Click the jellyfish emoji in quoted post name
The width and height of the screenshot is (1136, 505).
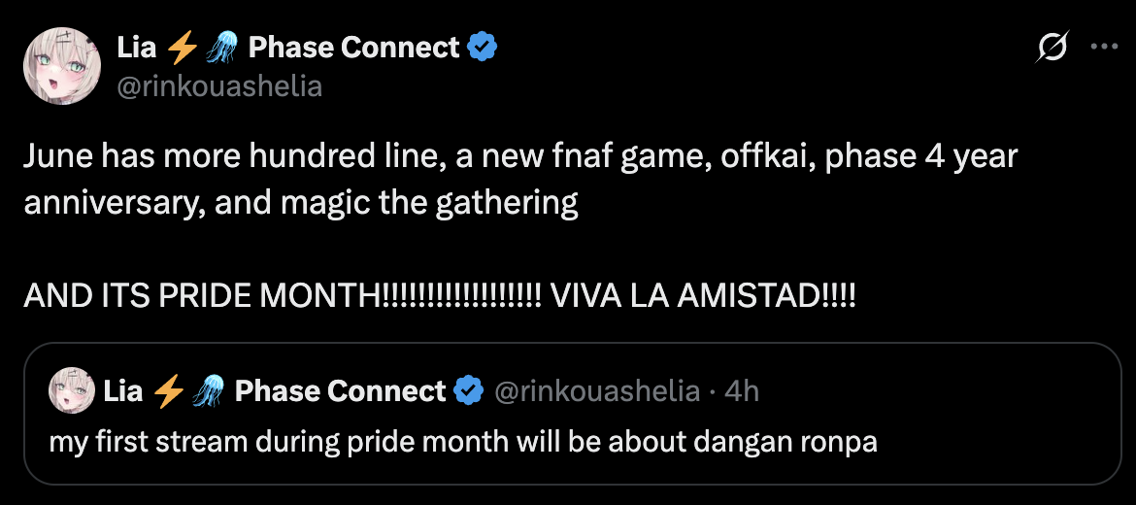[209, 391]
